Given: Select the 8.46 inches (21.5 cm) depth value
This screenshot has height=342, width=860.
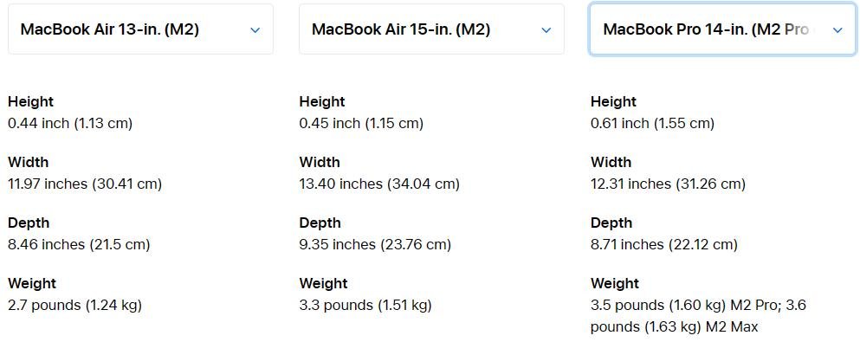Looking at the screenshot, I should (x=79, y=244).
